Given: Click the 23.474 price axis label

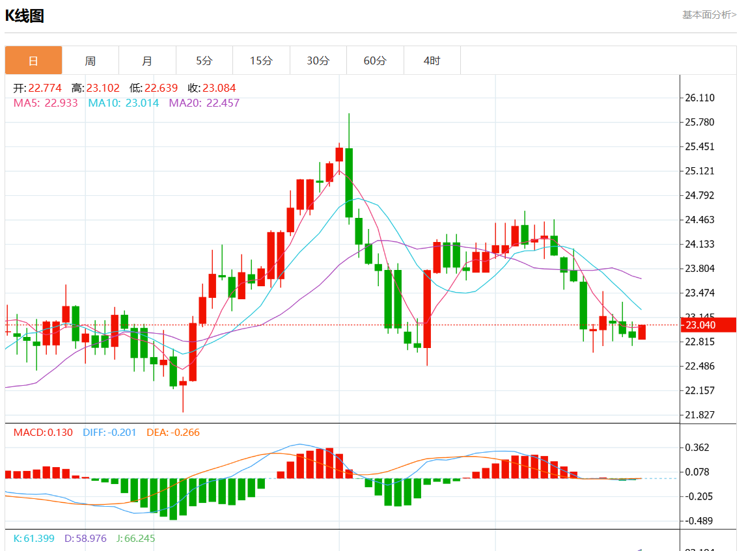Looking at the screenshot, I should coord(699,293).
